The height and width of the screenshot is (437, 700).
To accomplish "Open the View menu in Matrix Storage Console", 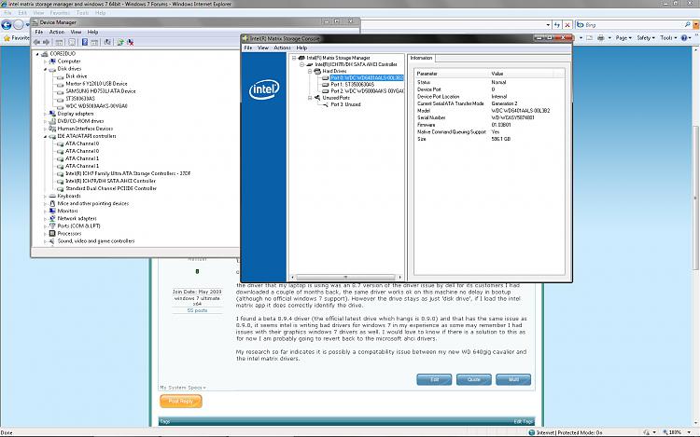I will (x=263, y=48).
